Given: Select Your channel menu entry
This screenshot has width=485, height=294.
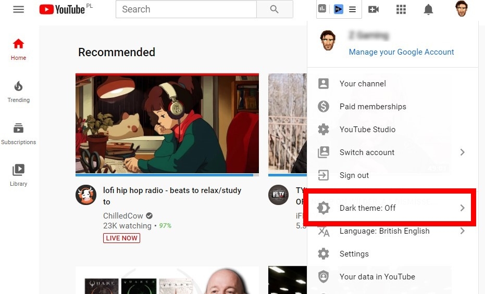Looking at the screenshot, I should 392,84.
